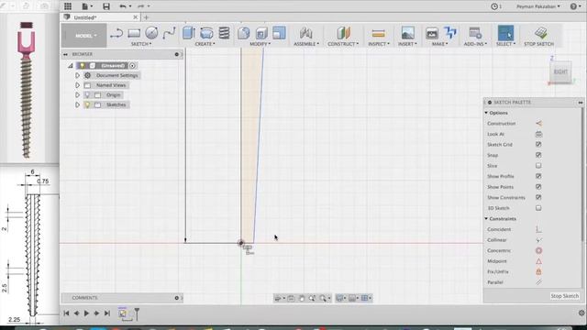587x330 pixels.
Task: Select the Rectangle sketch tool
Action: point(134,33)
